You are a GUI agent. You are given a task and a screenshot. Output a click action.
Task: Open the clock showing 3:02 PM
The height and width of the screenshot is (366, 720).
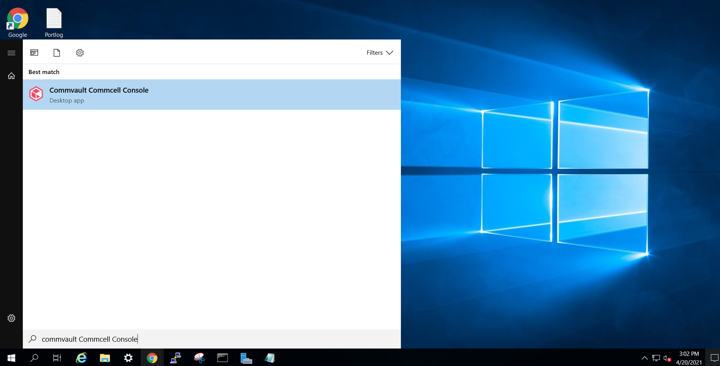coord(689,358)
